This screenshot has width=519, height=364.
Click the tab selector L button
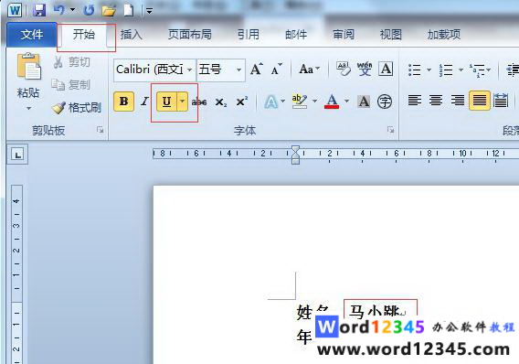pyautogui.click(x=17, y=155)
